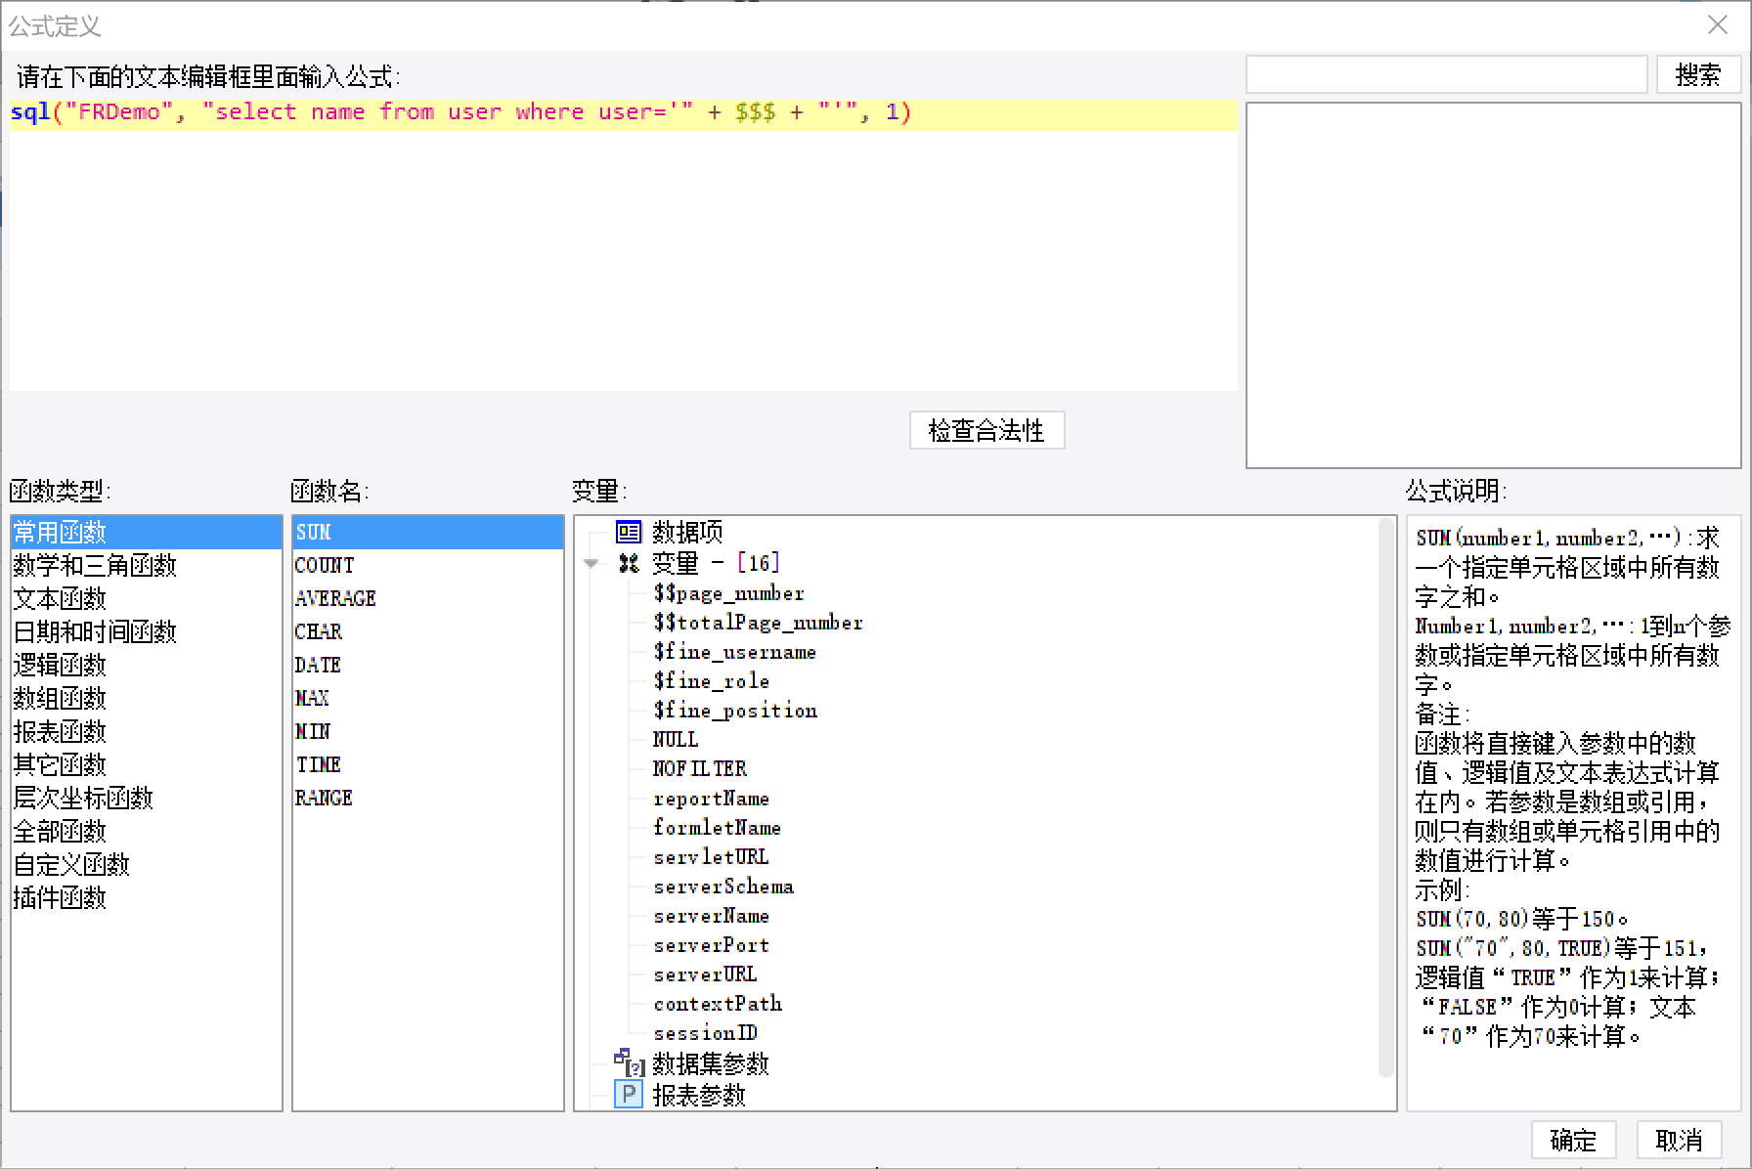
Task: Select 层次坐标函数 category
Action: point(147,799)
